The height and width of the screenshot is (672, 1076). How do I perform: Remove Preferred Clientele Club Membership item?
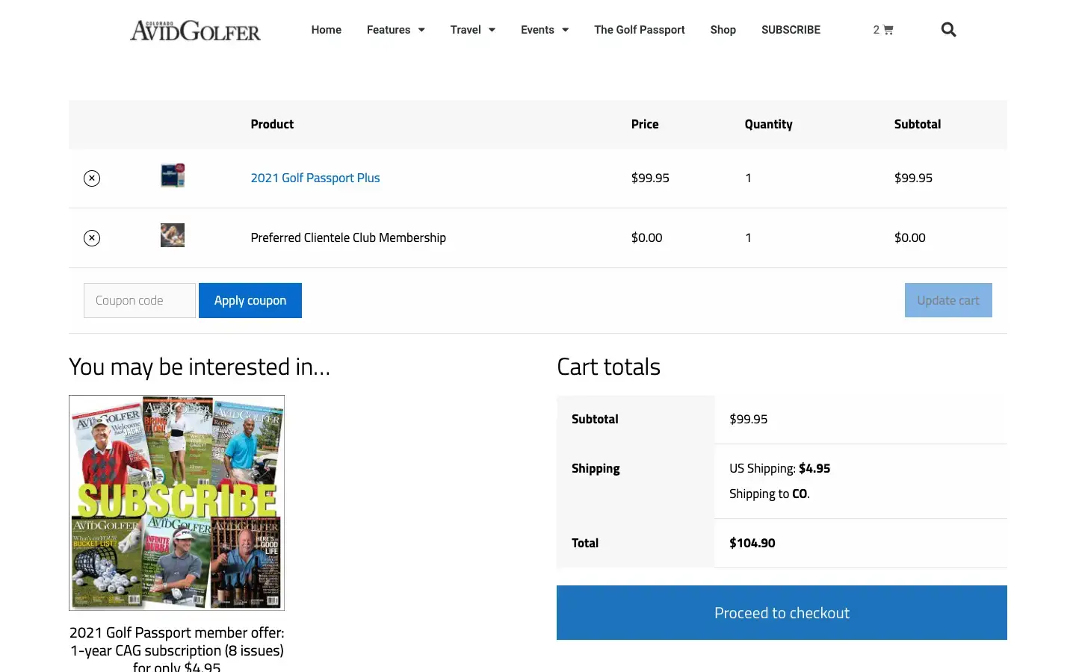(x=92, y=238)
